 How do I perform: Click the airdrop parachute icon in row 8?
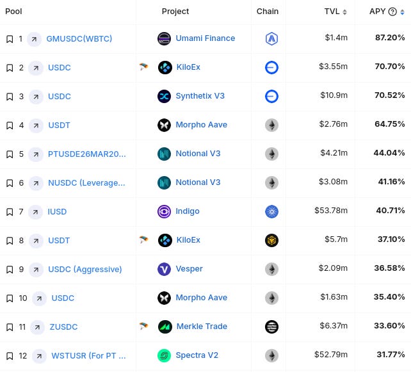click(143, 239)
